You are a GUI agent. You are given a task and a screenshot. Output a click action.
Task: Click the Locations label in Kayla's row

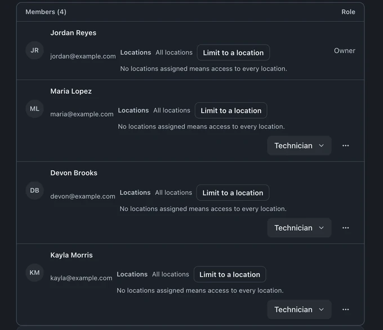tap(132, 274)
